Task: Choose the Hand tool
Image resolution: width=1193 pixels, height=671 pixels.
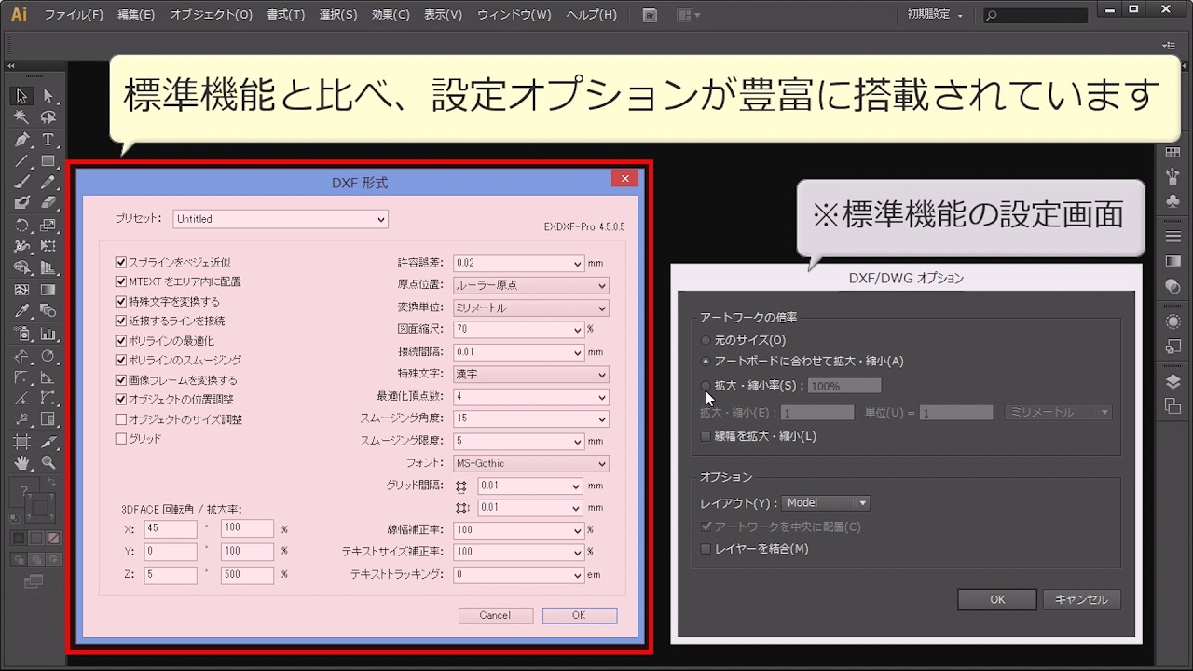Action: [x=21, y=463]
